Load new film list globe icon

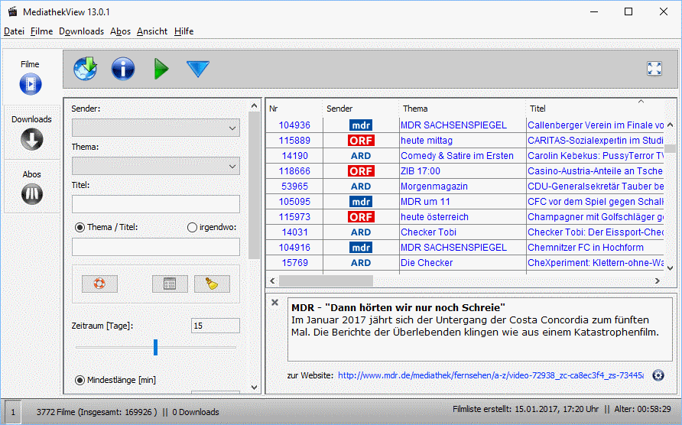tap(86, 69)
